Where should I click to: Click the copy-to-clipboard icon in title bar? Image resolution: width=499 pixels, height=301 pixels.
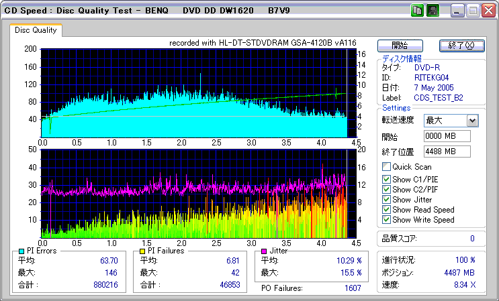(x=417, y=10)
